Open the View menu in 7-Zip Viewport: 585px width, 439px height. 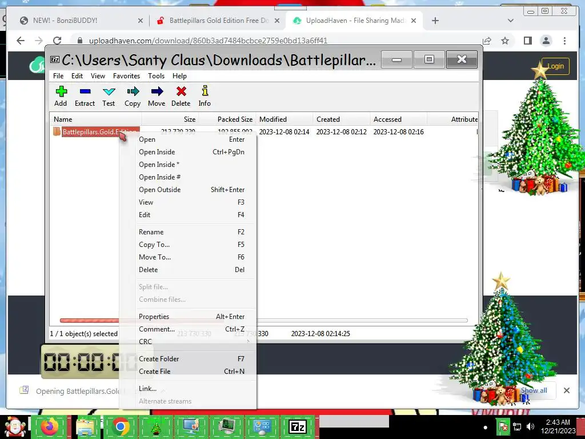click(98, 76)
